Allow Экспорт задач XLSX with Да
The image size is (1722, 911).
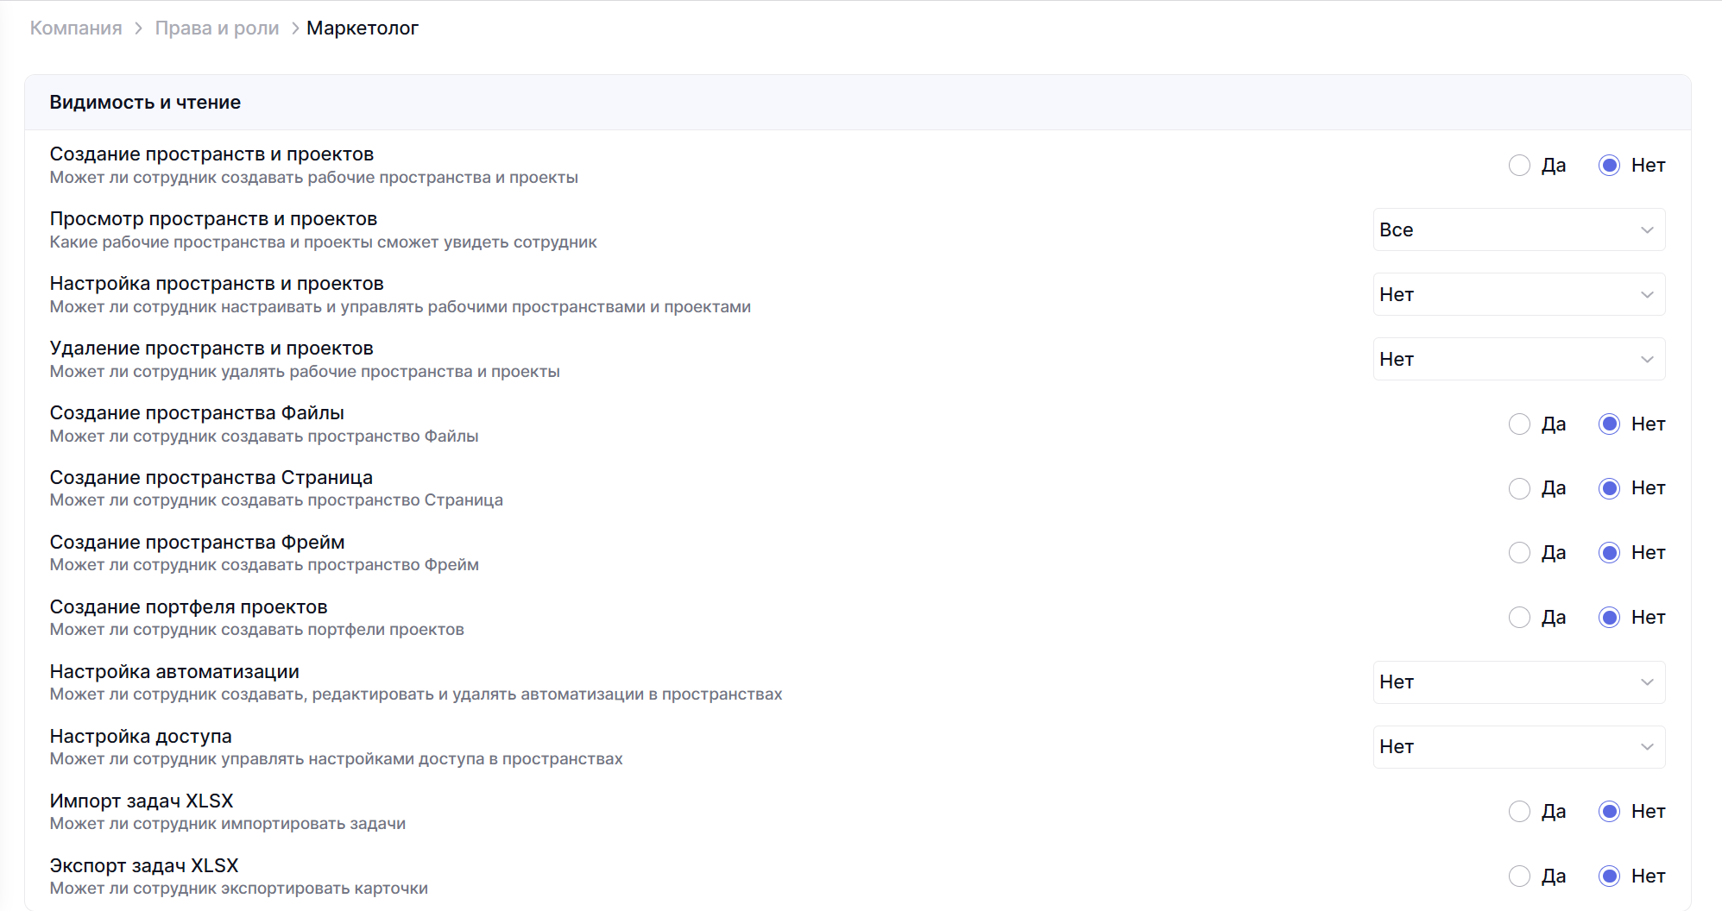click(x=1519, y=876)
